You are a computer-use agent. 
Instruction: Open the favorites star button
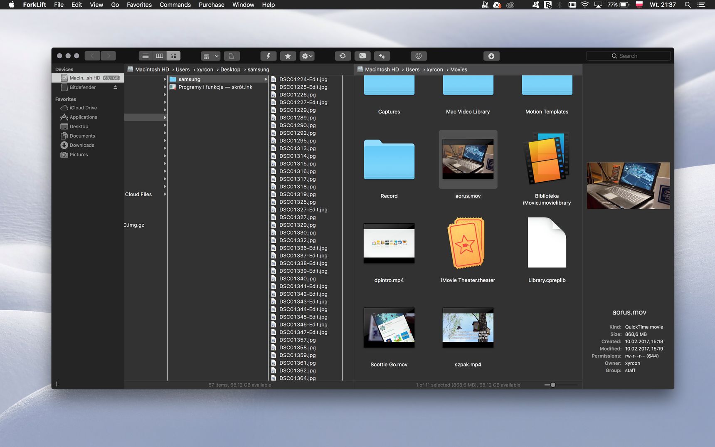point(288,56)
